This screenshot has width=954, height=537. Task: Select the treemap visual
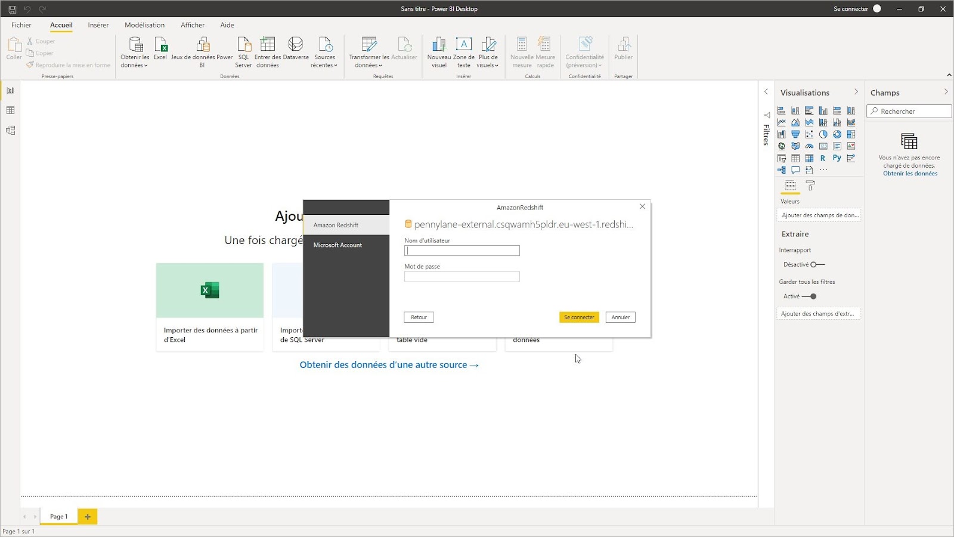click(851, 134)
